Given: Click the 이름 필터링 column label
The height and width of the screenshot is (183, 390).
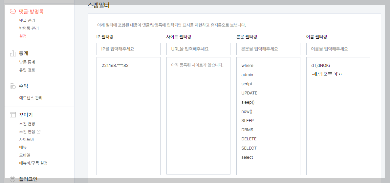Looking at the screenshot, I should coord(316,37).
